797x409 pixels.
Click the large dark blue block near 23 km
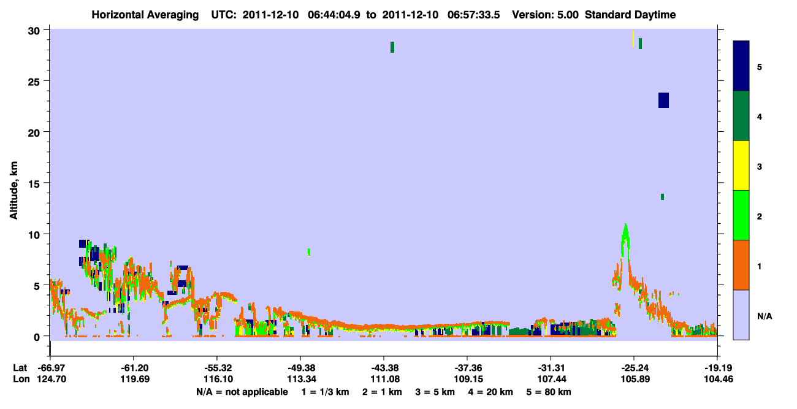point(663,100)
